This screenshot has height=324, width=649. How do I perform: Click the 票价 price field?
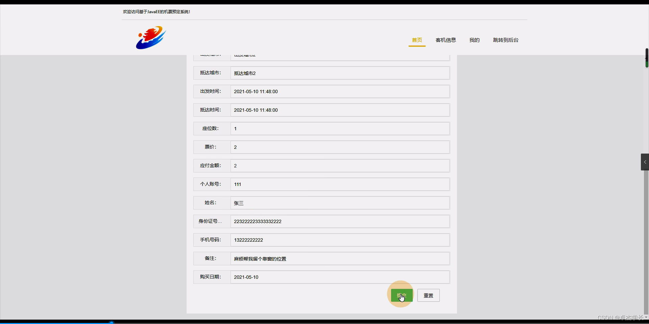coord(339,147)
